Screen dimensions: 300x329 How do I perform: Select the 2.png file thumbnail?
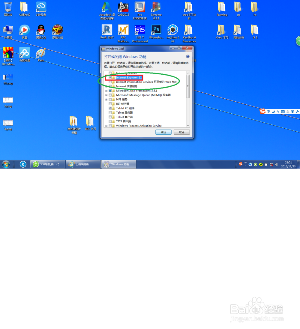[x=8, y=102]
